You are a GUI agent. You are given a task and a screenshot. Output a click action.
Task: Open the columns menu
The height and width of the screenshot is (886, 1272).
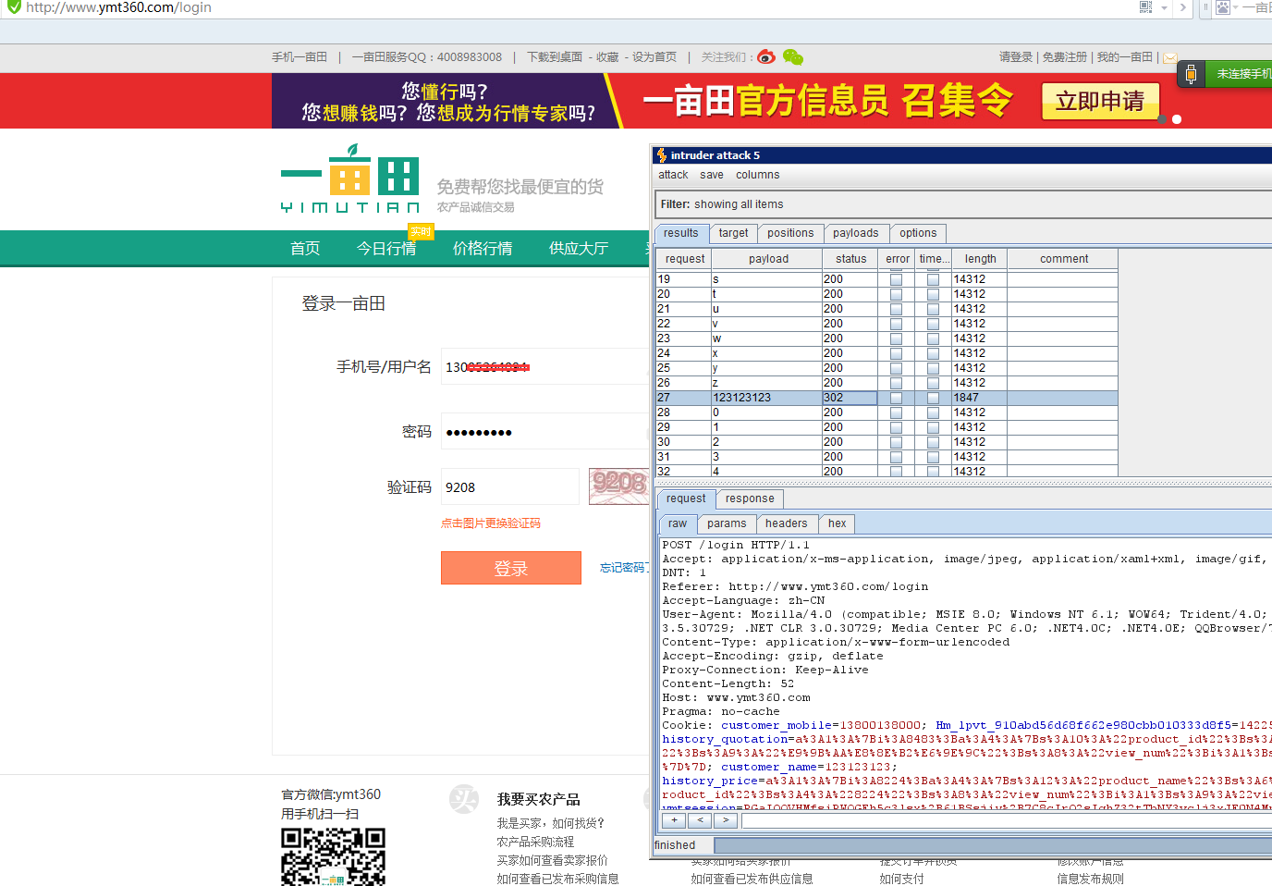758,175
